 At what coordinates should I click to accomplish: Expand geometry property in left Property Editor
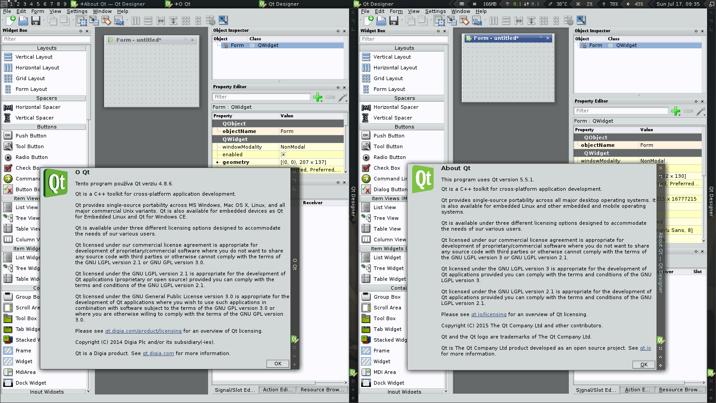217,163
